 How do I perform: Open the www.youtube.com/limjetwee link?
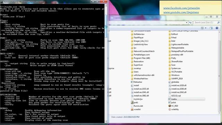coord(181,12)
